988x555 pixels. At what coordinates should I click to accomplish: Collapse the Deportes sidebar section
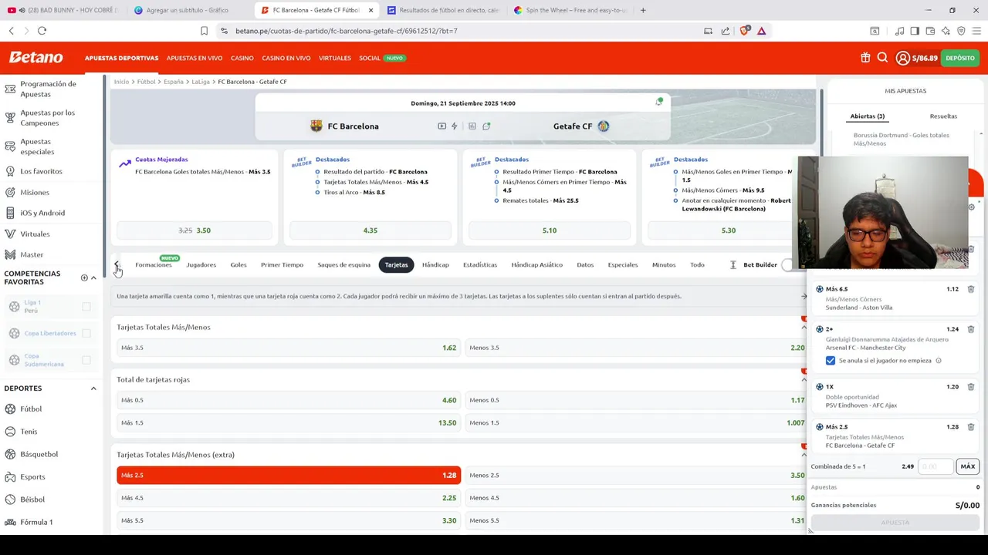[x=93, y=388]
